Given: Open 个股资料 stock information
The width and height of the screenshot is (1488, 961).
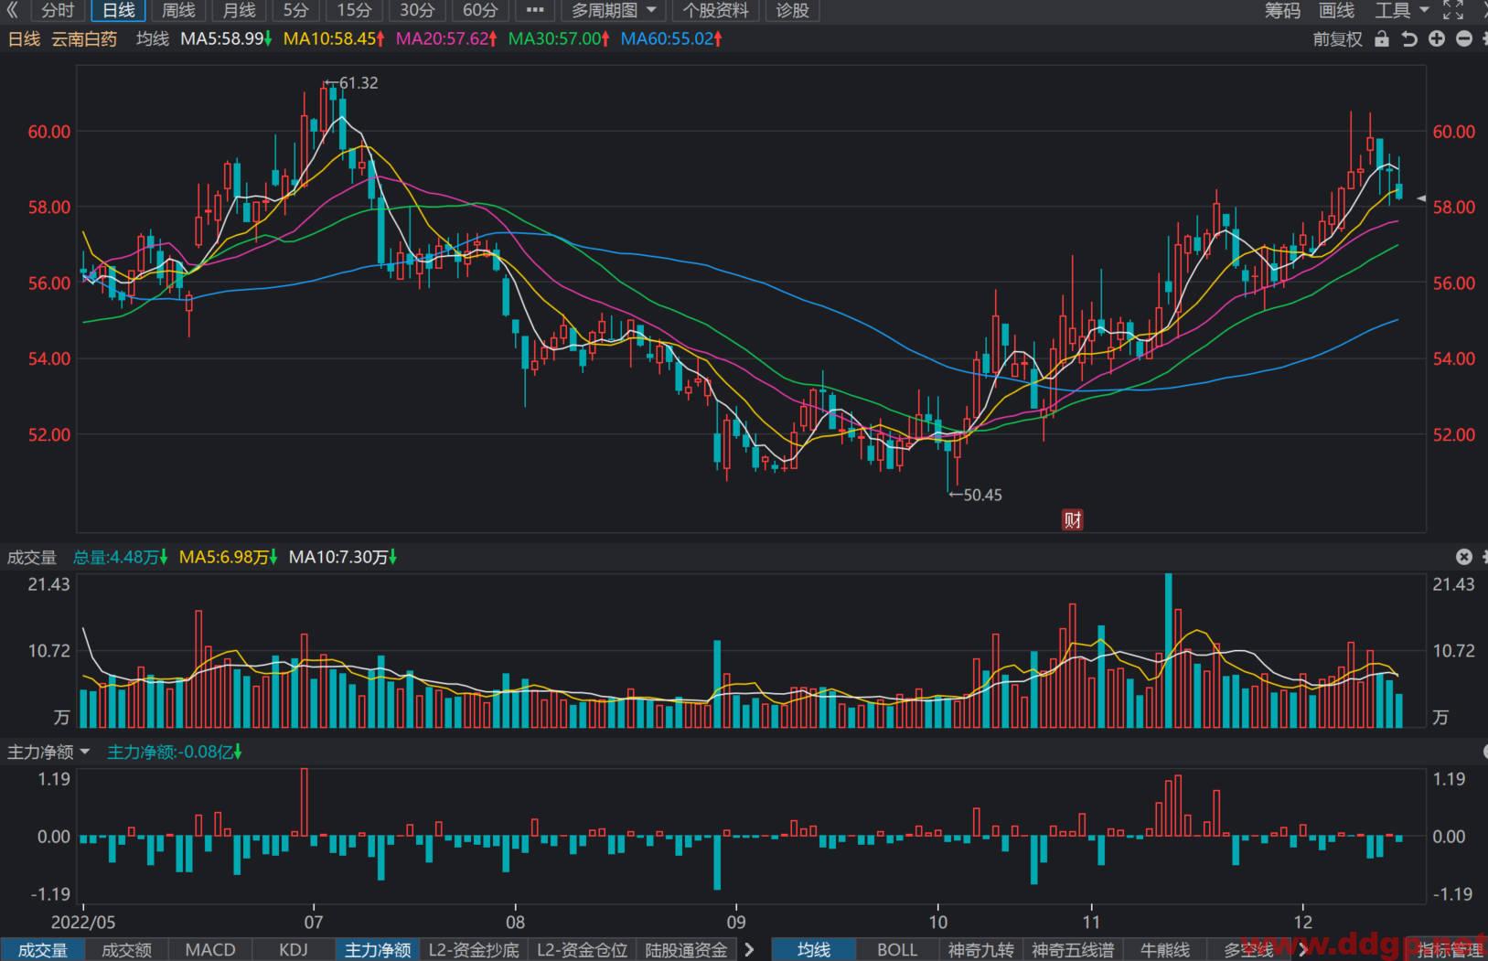Looking at the screenshot, I should [x=716, y=10].
